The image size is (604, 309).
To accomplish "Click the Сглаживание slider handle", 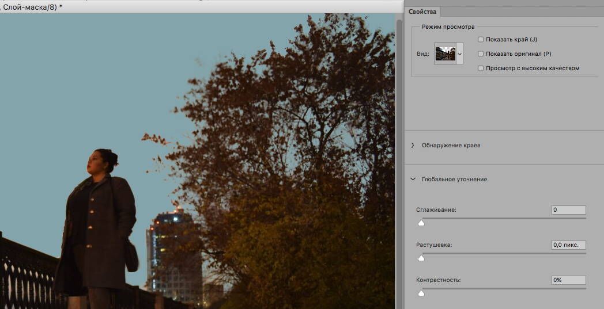I will 421,223.
